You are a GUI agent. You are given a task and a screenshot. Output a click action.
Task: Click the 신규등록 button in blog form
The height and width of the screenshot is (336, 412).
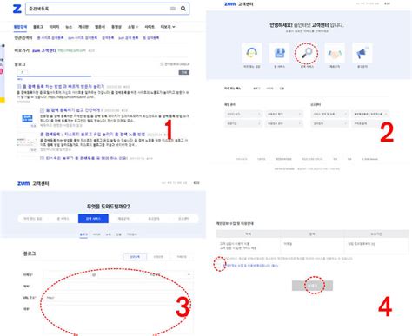[135, 257]
